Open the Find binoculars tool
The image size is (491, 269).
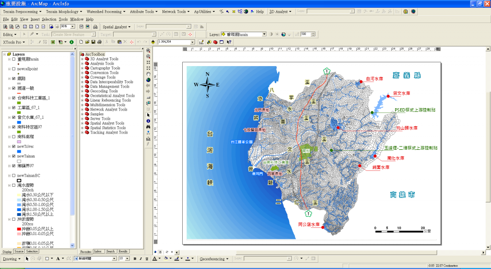tap(148, 127)
